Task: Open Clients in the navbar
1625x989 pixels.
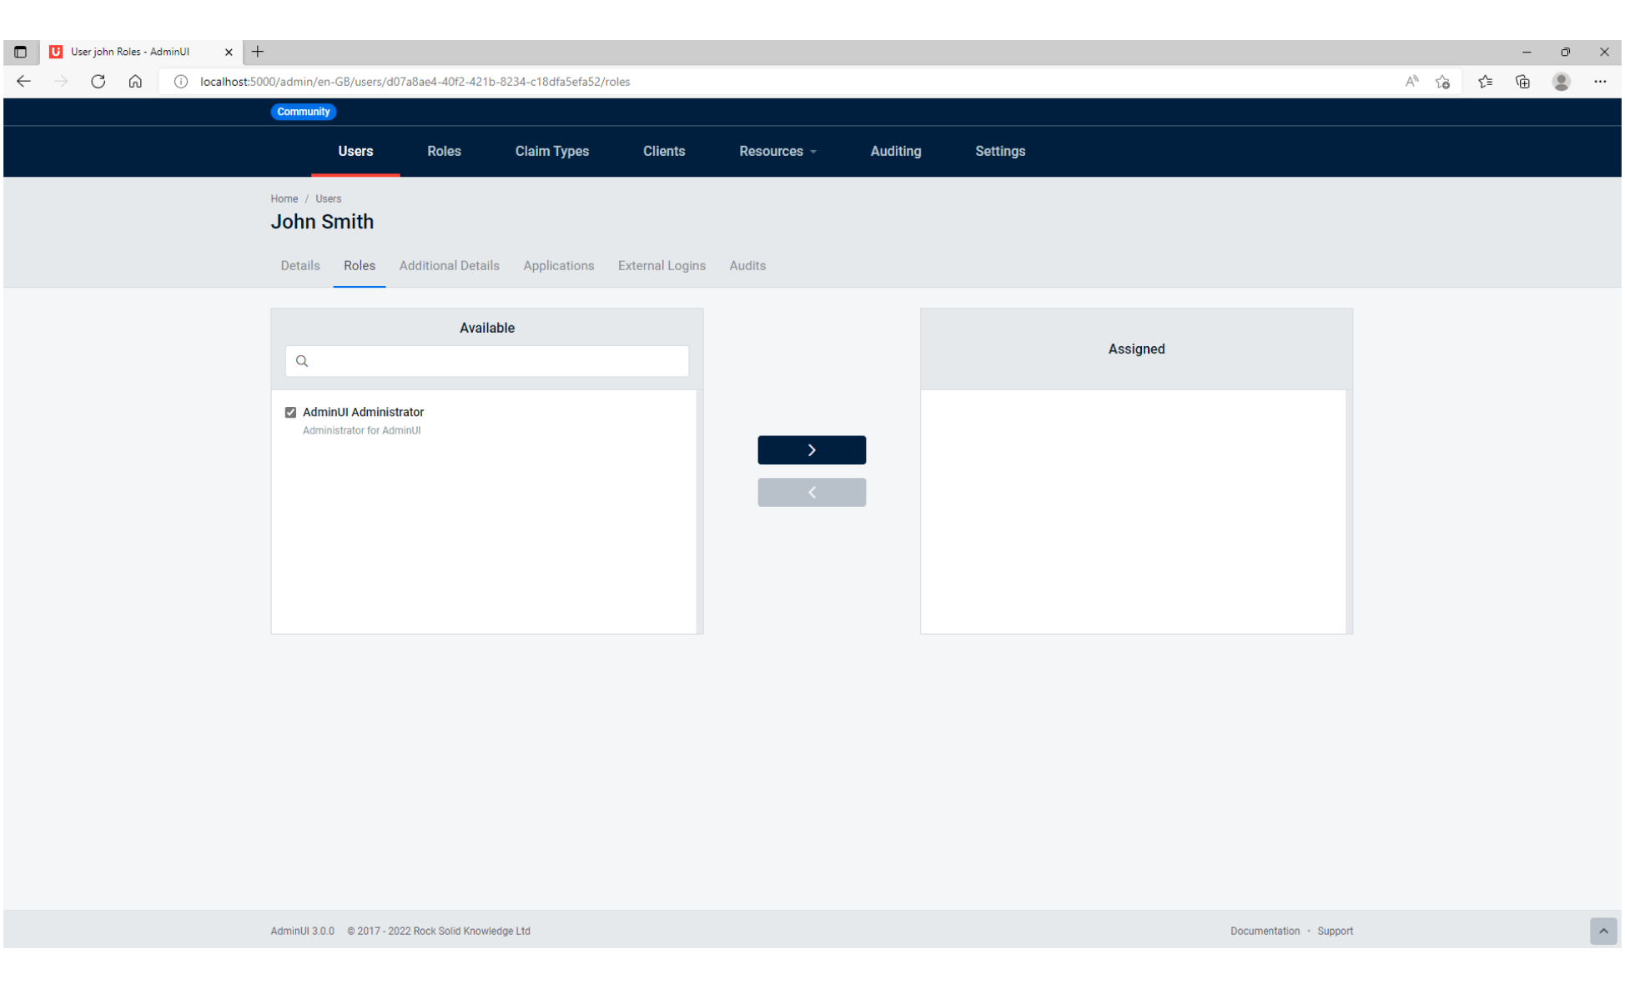Action: 664,151
